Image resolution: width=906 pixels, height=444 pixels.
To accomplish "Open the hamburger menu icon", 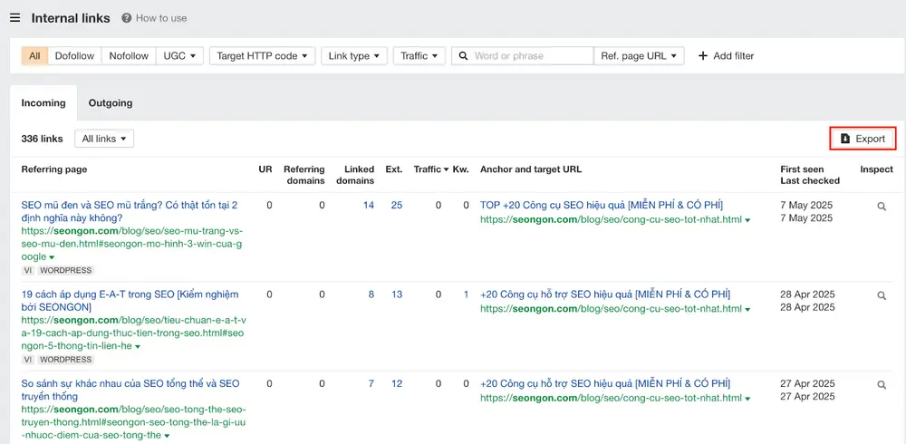I will (x=15, y=18).
